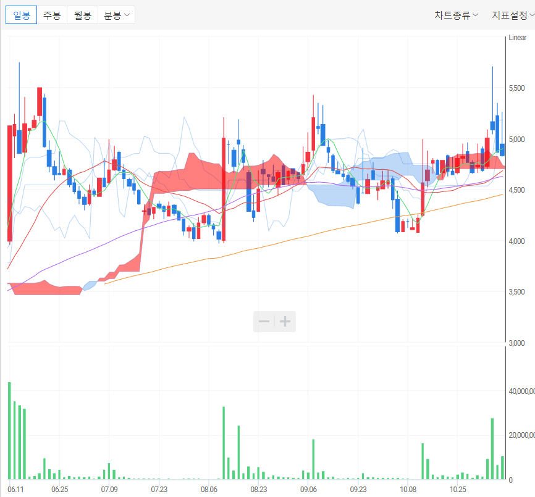Click the 09.06 date axis label
The image size is (535, 497).
tap(308, 489)
